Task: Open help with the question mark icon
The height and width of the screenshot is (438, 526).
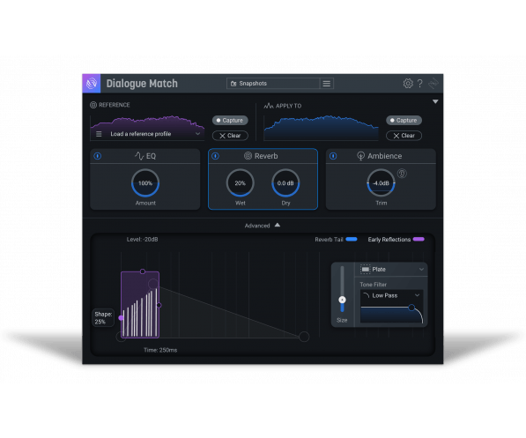Action: tap(420, 83)
